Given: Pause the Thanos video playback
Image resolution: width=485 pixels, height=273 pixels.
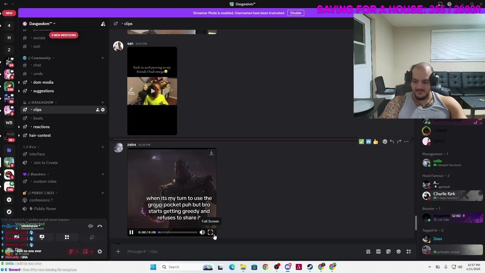Looking at the screenshot, I should tap(131, 232).
